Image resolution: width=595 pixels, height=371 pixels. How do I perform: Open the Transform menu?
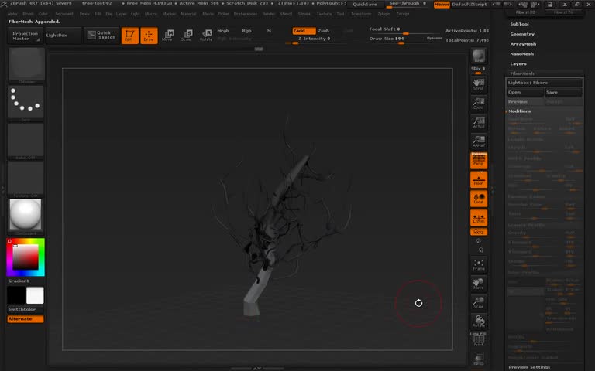tap(360, 14)
